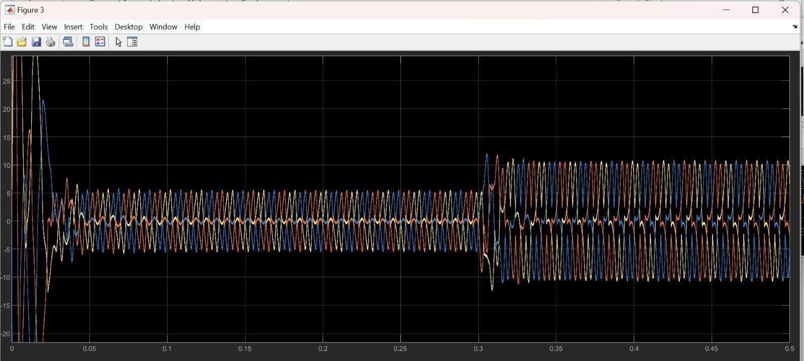Open the Window menu
This screenshot has height=361, width=804.
pos(163,27)
